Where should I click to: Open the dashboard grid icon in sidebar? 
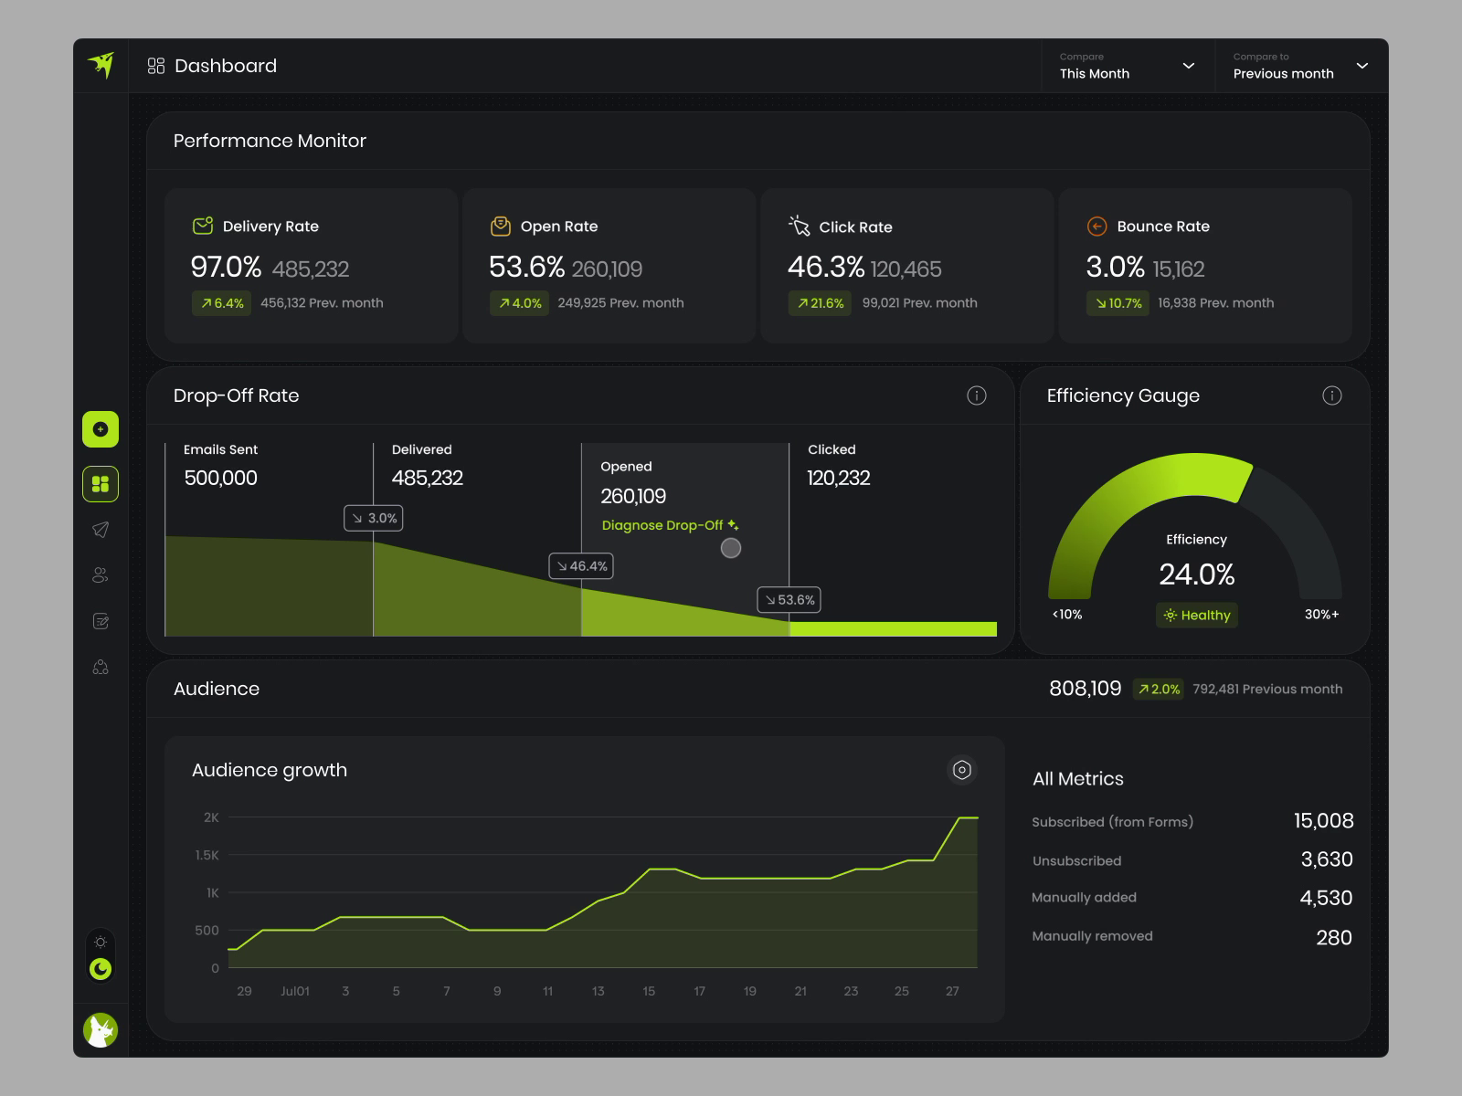pyautogui.click(x=101, y=484)
